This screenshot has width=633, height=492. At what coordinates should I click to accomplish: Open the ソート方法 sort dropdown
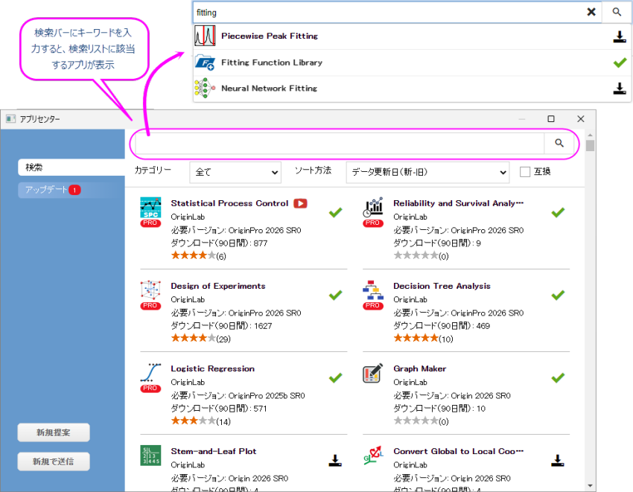(427, 173)
